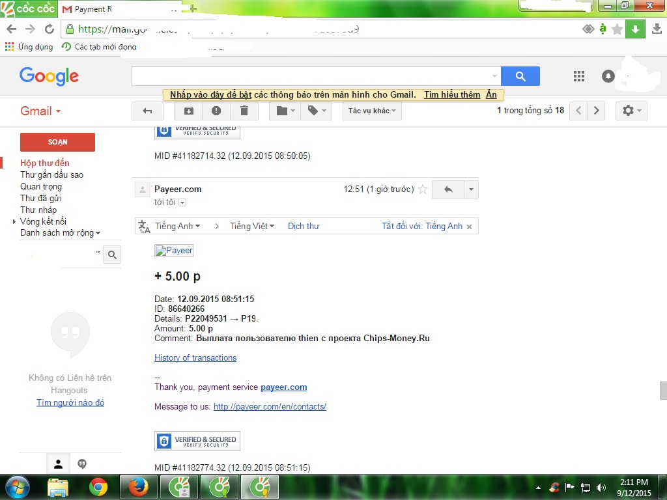Switch to Hangouts conversations tab

[x=82, y=464]
